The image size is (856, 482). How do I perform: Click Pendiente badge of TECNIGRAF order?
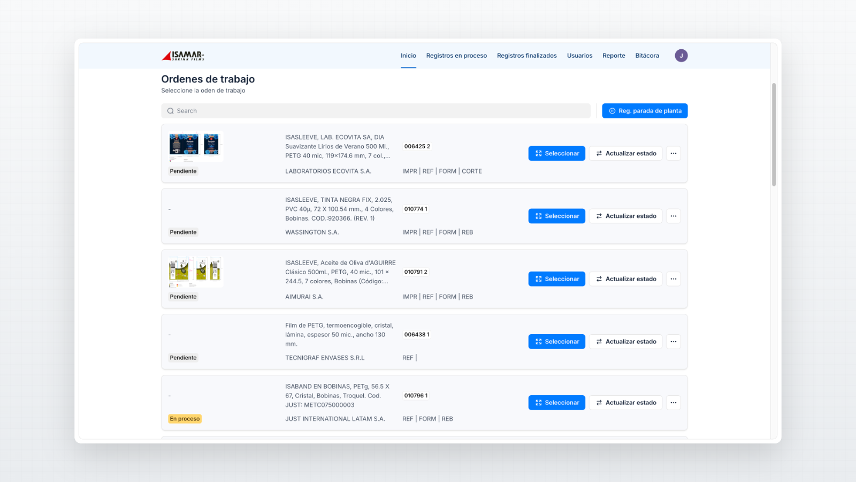click(183, 358)
